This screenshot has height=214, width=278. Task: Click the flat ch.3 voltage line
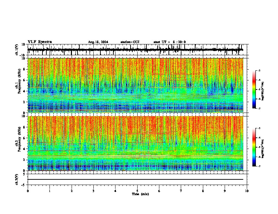pyautogui.click(x=135, y=179)
